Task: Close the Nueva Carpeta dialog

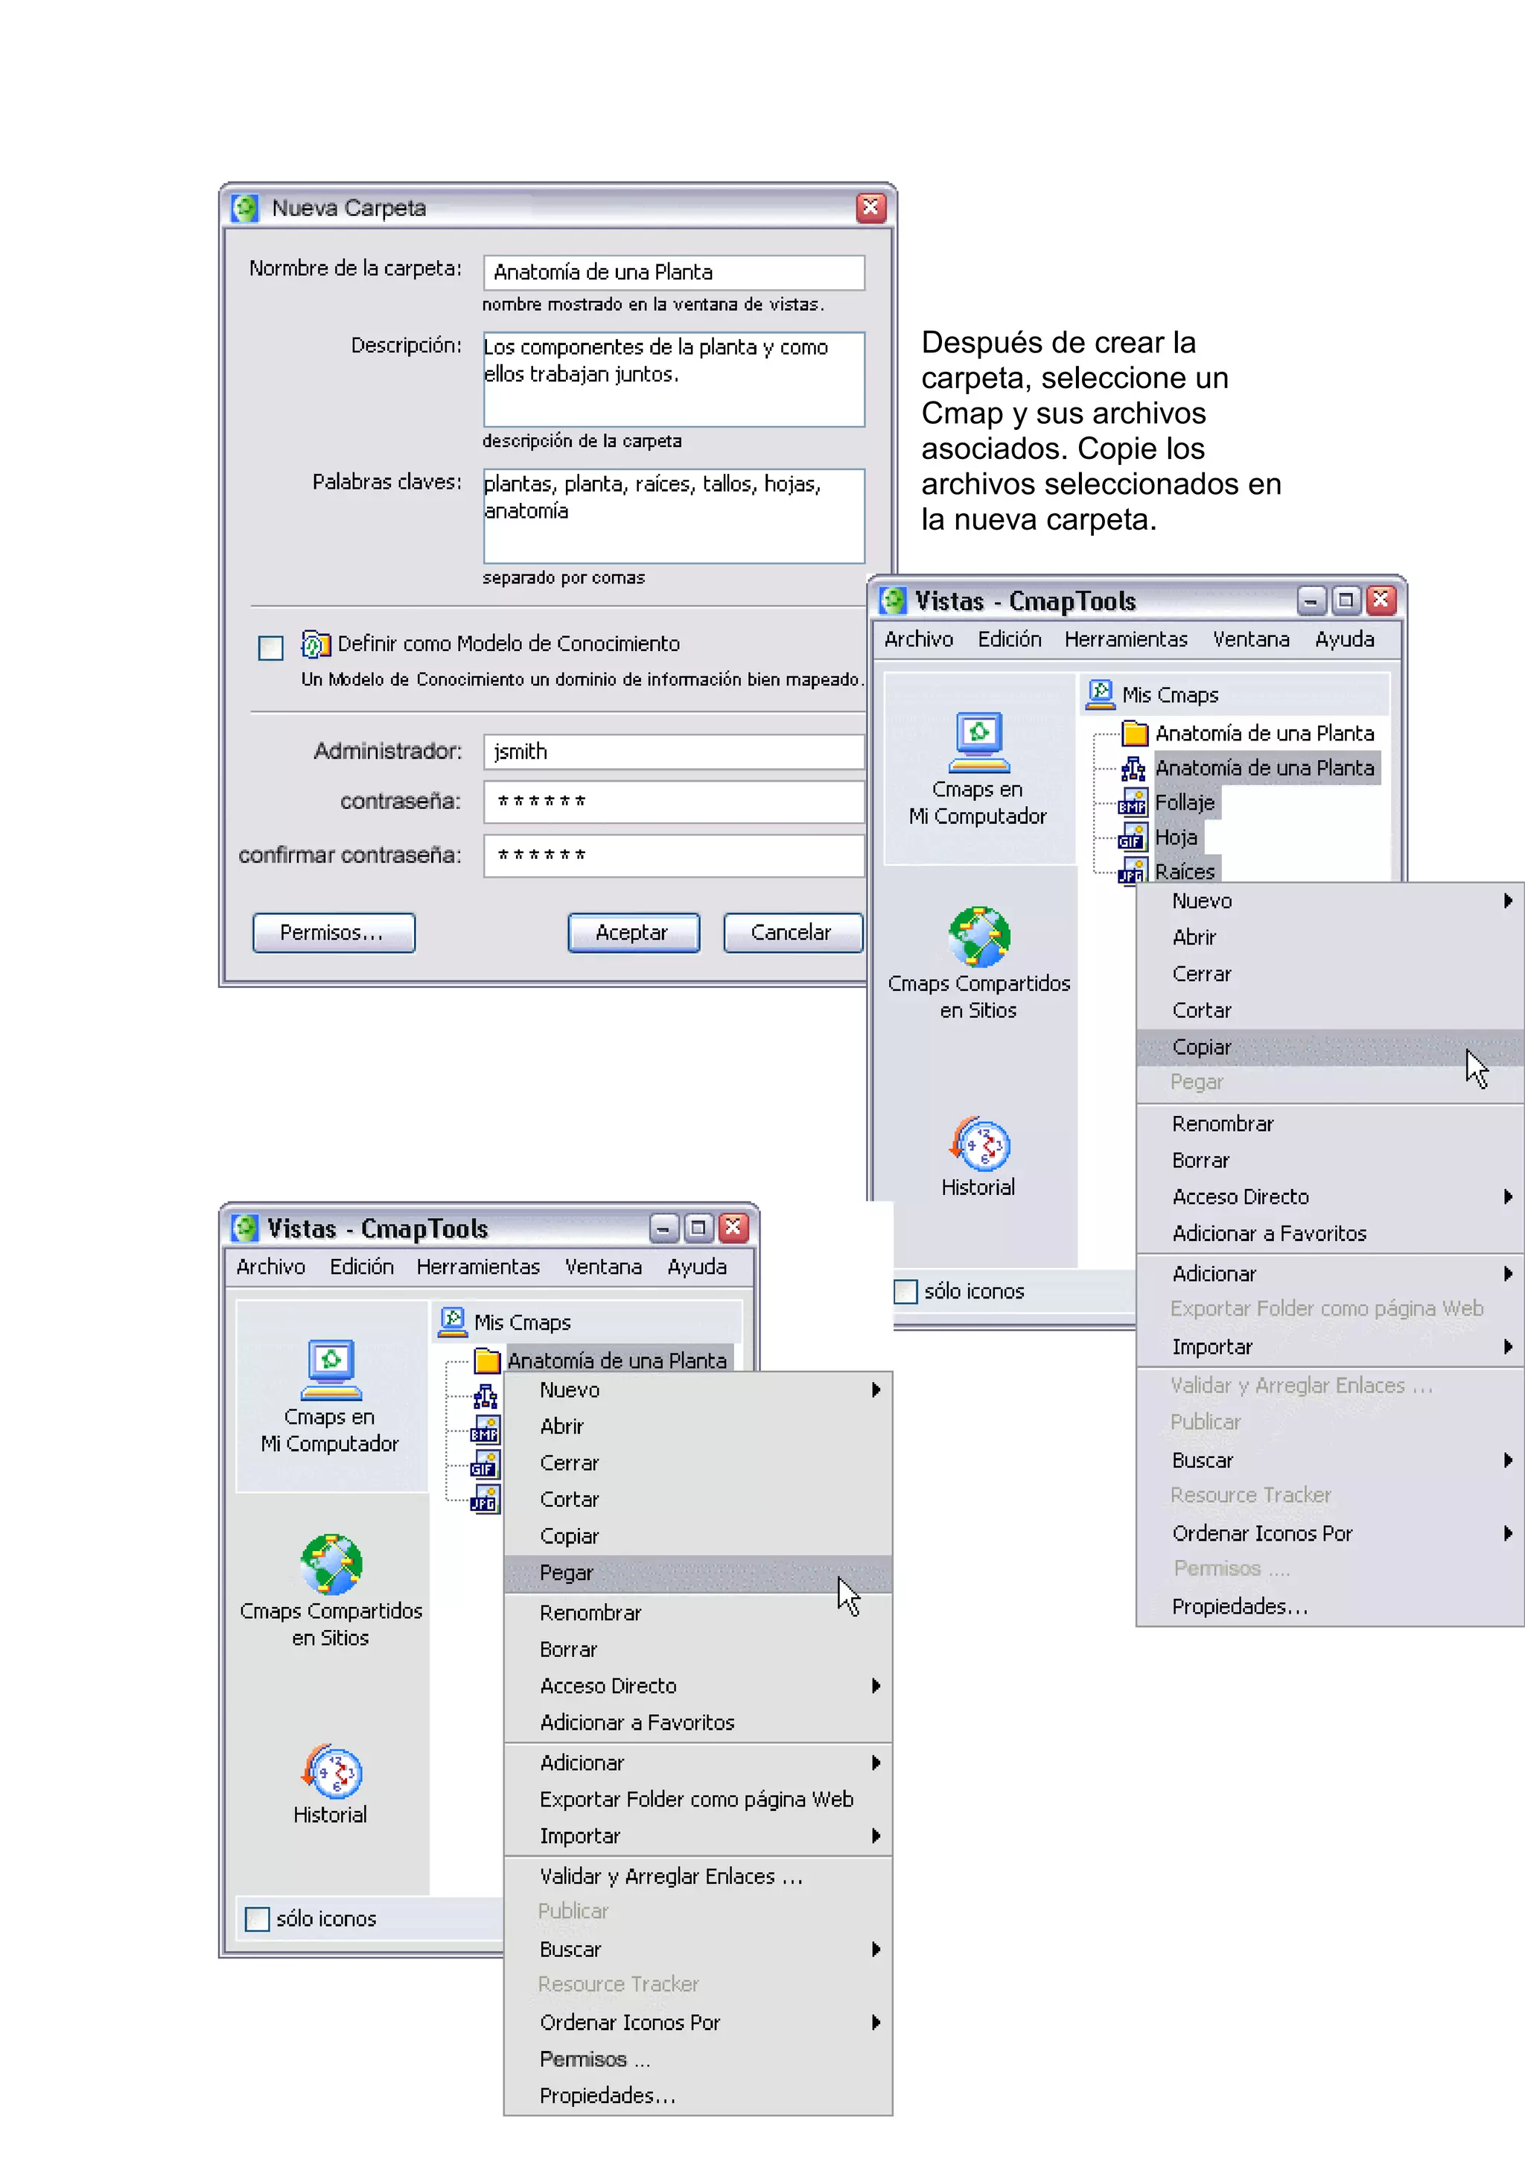Action: [x=871, y=207]
